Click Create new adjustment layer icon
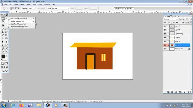 (180, 92)
